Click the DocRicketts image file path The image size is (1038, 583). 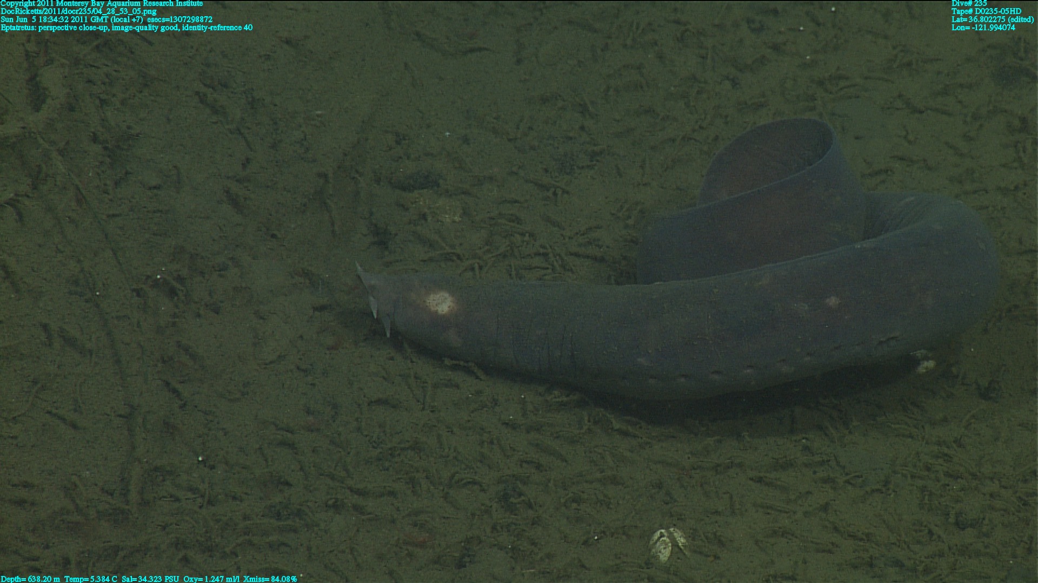[78, 11]
